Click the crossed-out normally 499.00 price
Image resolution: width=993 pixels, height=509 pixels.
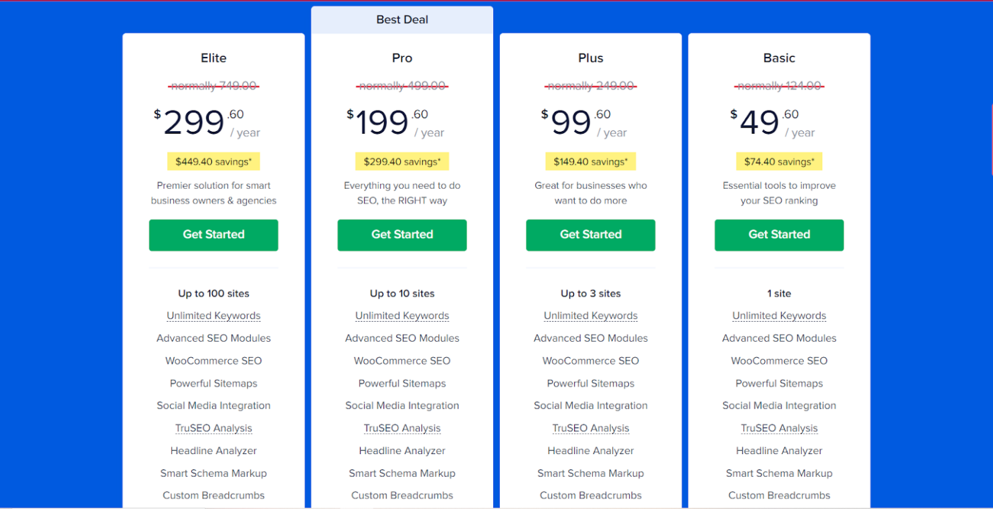(402, 86)
